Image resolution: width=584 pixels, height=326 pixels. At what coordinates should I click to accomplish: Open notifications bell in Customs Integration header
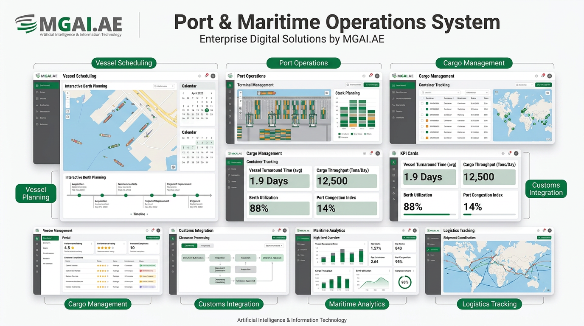279,230
